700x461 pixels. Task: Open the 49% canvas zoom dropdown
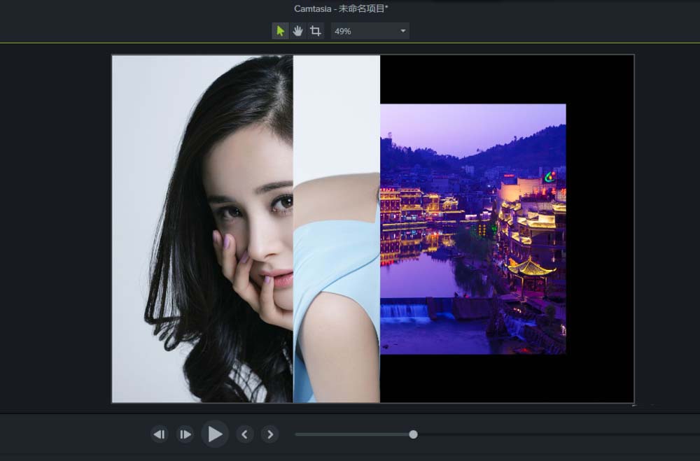pos(370,31)
